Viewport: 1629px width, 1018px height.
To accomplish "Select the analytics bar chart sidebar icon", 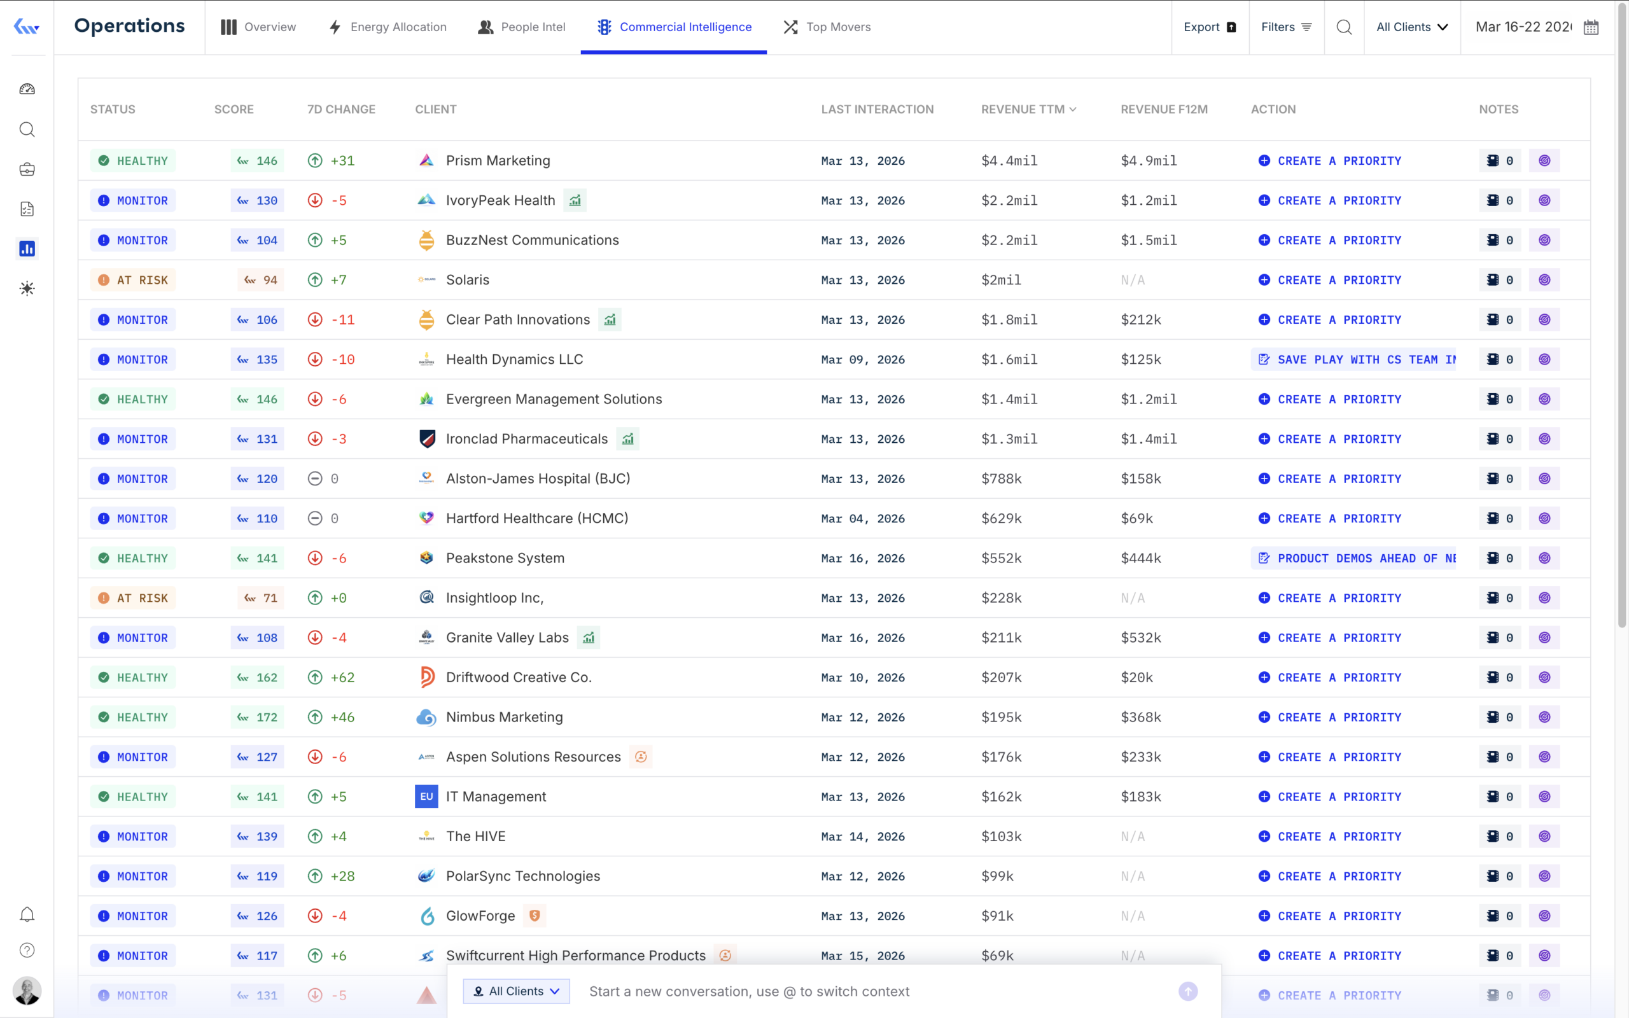I will tap(27, 248).
